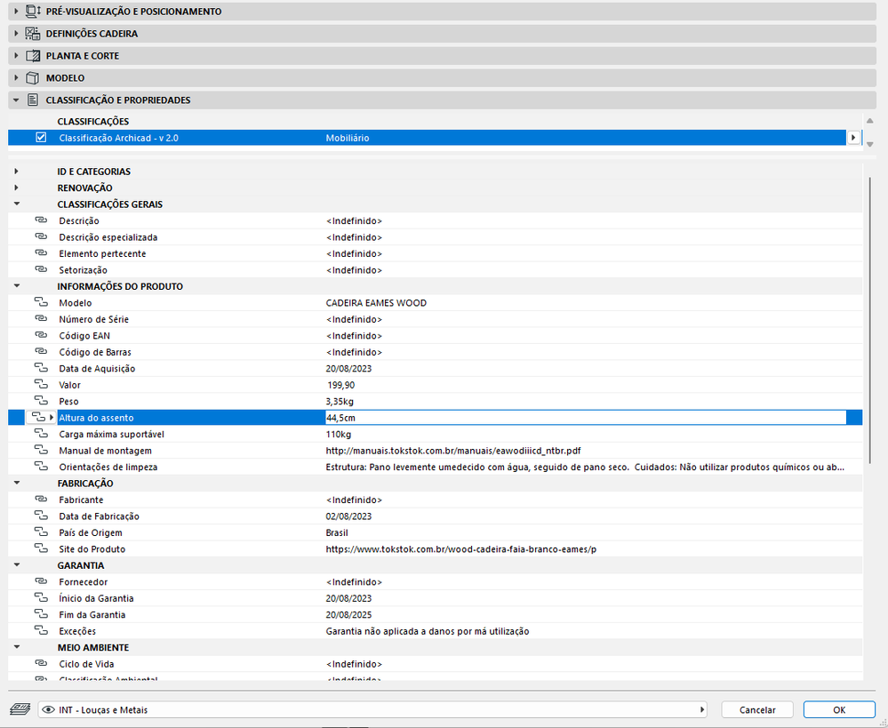Click the Planta e Corte panel icon

[33, 55]
